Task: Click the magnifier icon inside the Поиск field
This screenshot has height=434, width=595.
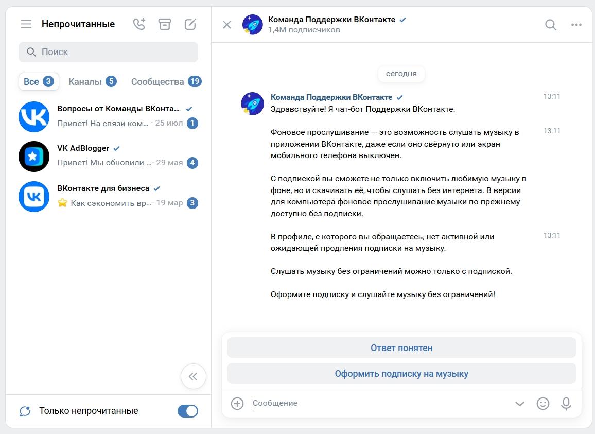Action: [31, 52]
